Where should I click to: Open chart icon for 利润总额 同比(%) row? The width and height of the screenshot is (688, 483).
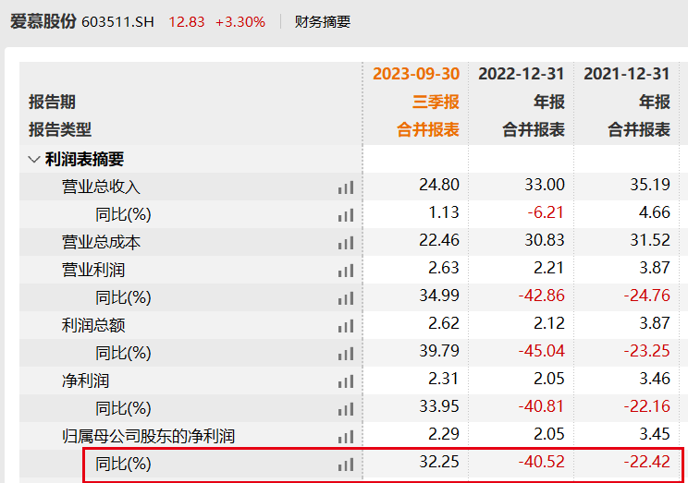click(346, 354)
